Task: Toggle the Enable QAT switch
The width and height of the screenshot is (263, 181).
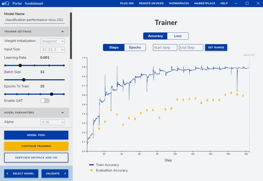Action: click(x=45, y=101)
